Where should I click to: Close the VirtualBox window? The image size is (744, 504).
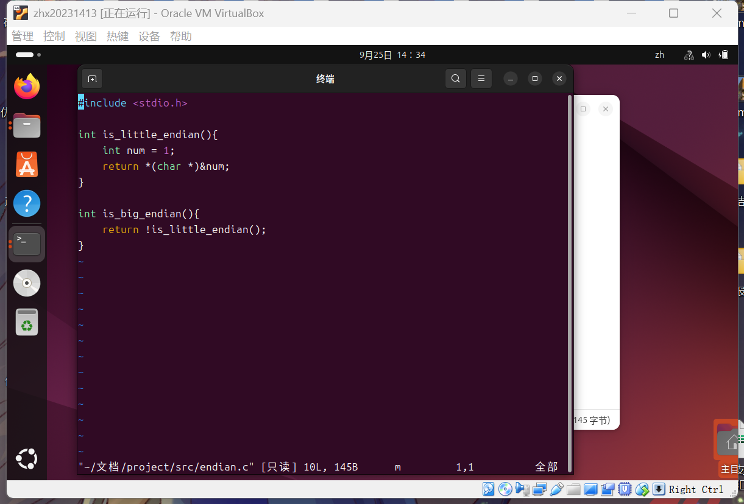click(x=717, y=13)
